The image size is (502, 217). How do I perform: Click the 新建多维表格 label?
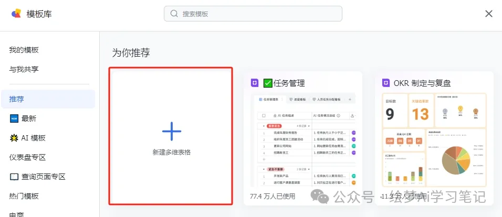pyautogui.click(x=172, y=153)
